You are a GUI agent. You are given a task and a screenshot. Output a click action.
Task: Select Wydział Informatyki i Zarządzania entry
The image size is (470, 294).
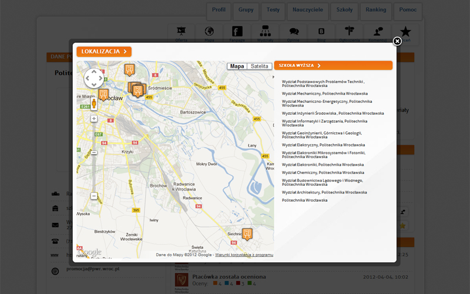pos(324,123)
